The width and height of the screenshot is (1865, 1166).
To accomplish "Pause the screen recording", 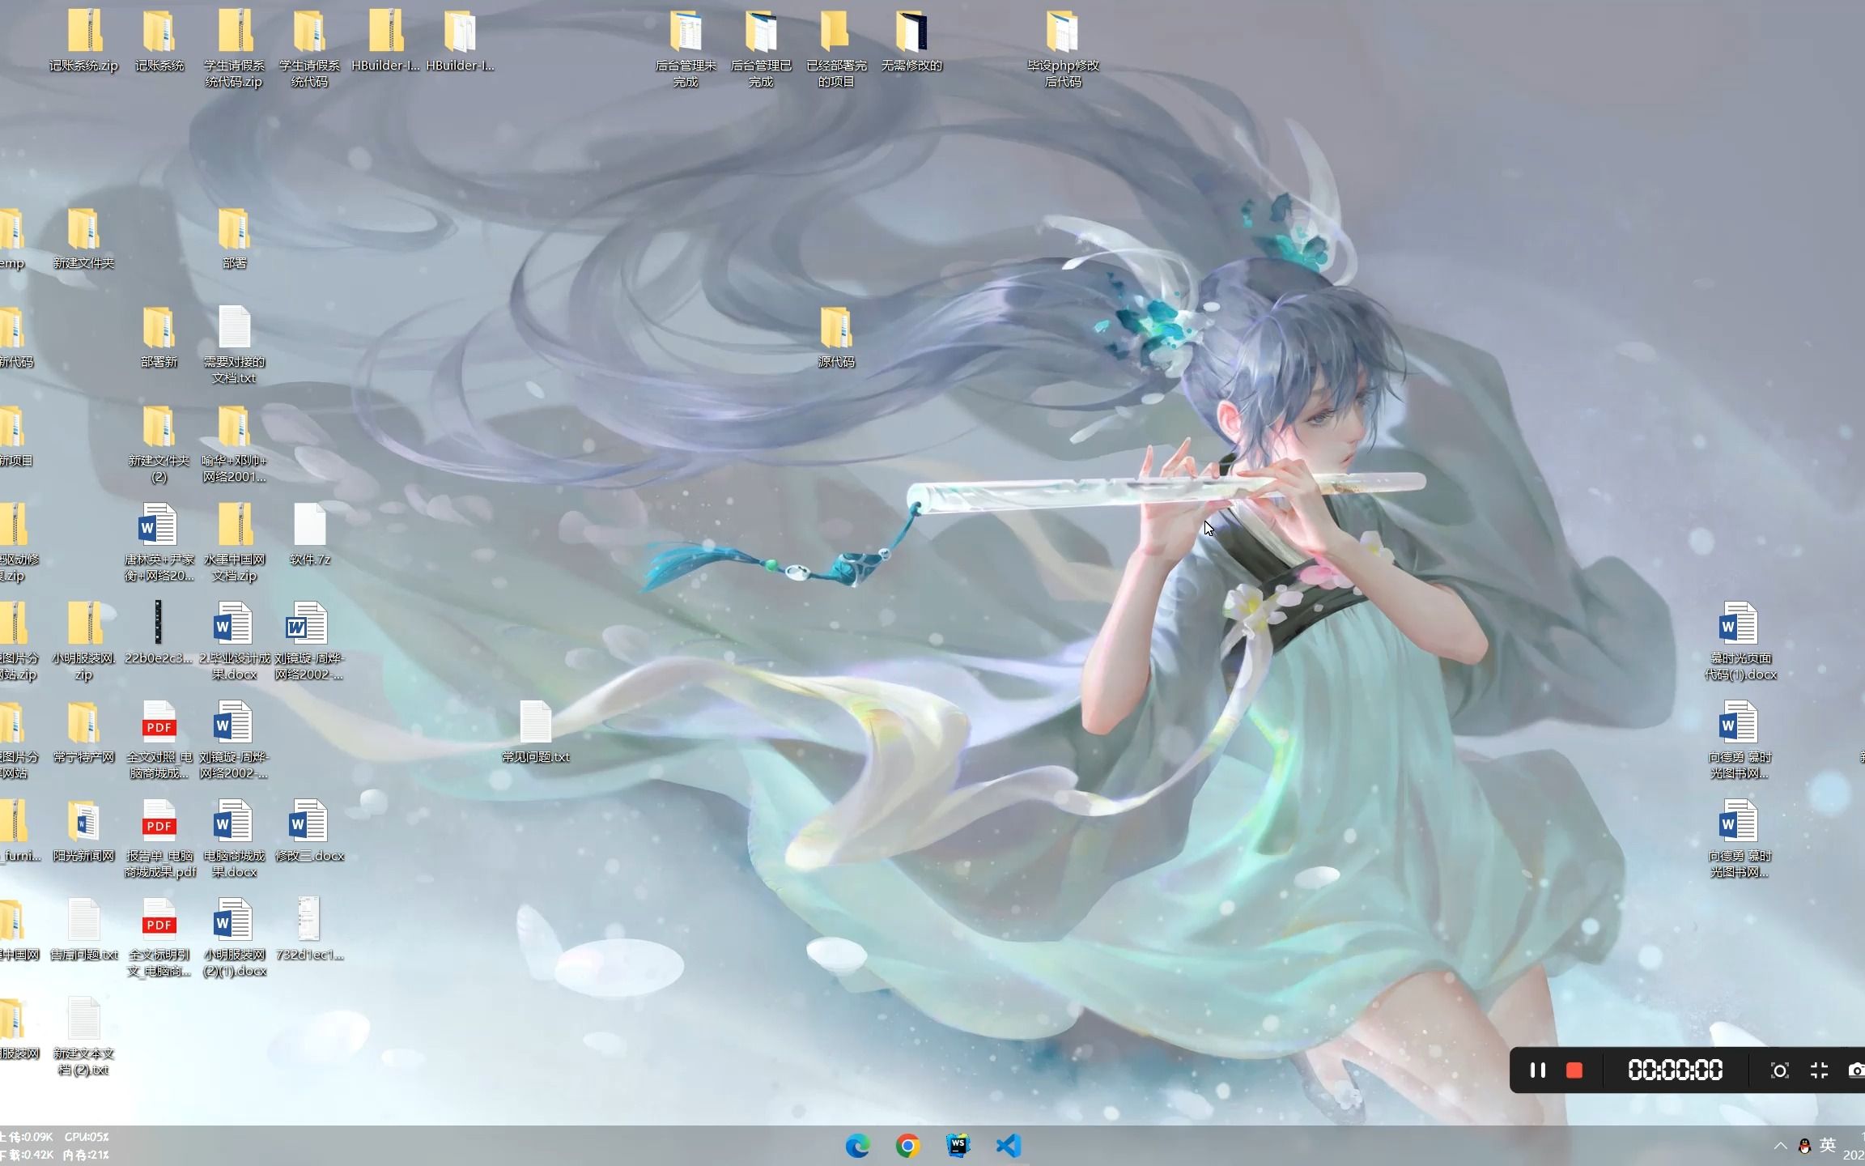I will [1537, 1070].
